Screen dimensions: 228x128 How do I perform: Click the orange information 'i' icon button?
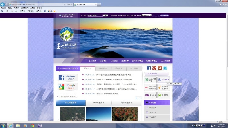[164, 88]
